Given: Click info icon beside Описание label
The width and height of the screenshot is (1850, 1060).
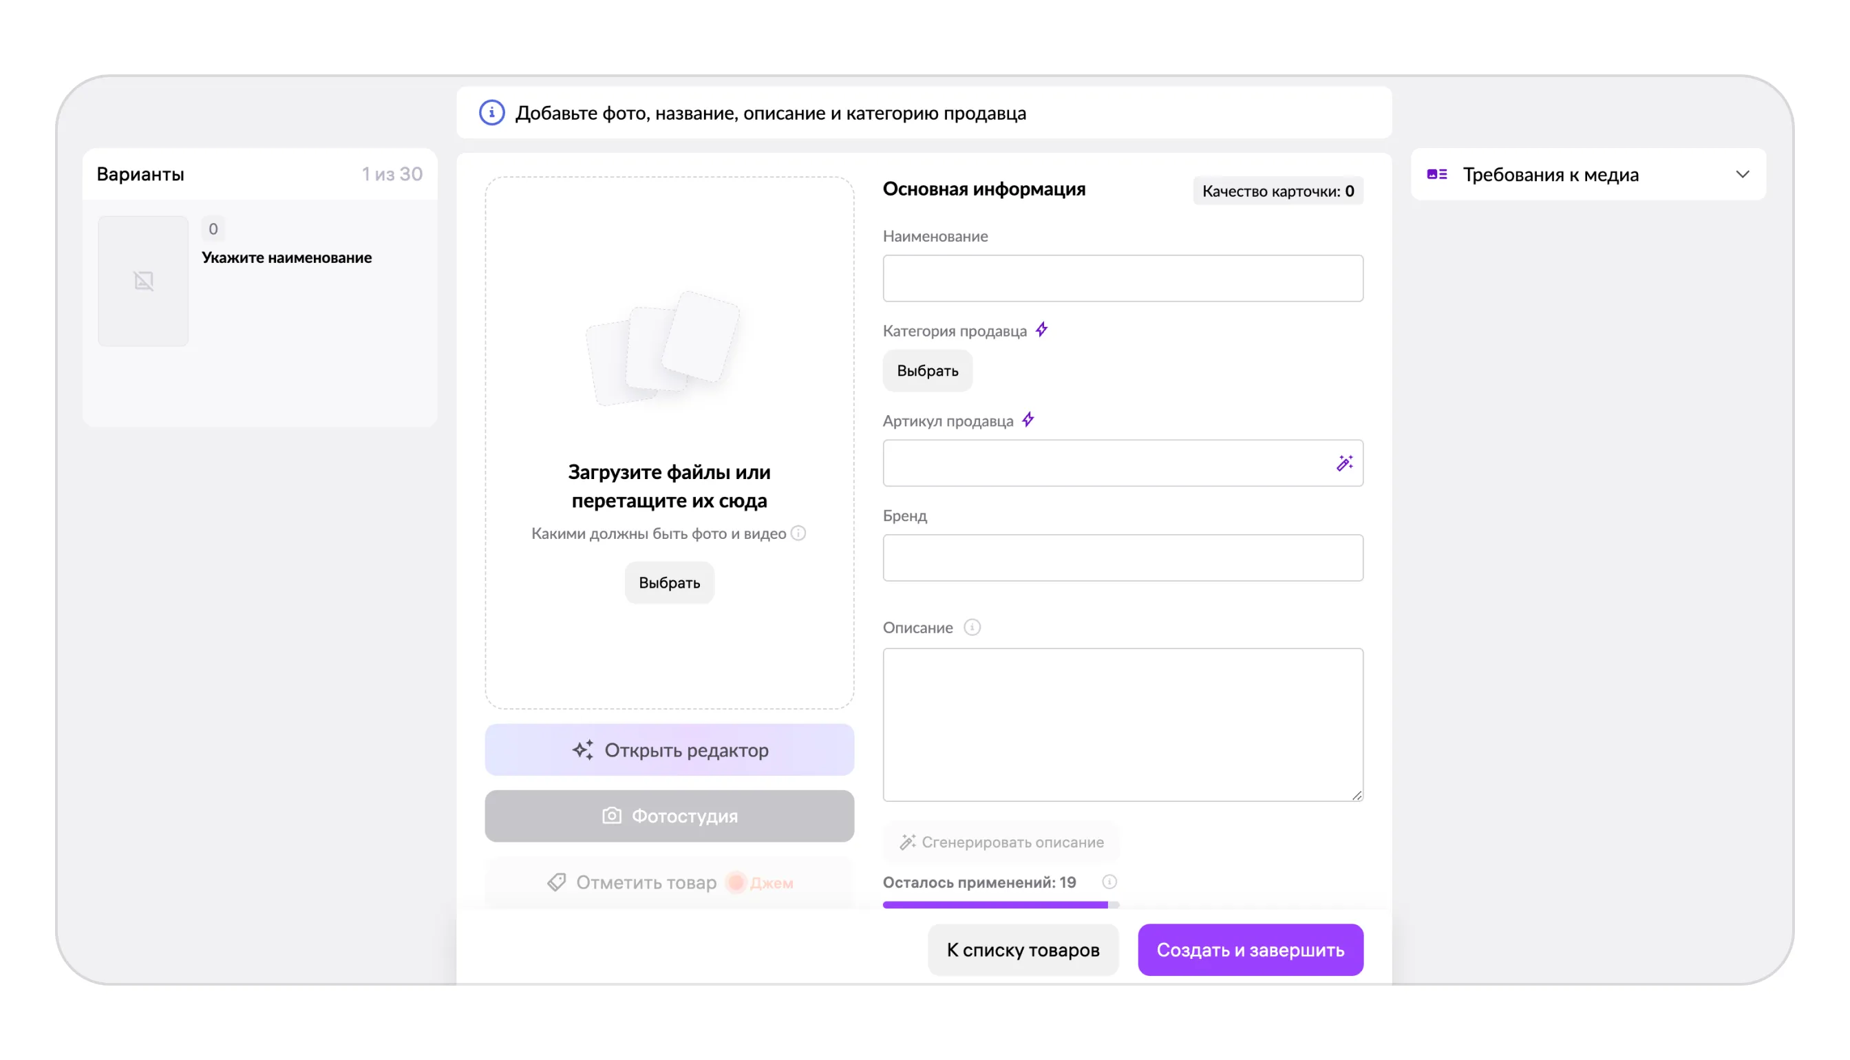Looking at the screenshot, I should 972,627.
